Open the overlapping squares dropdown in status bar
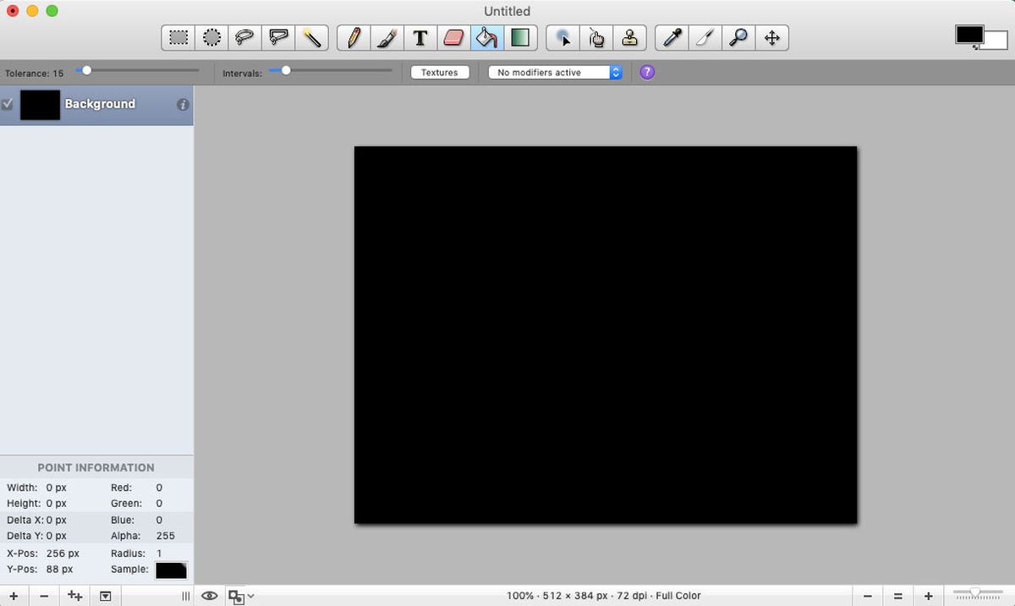The image size is (1015, 606). coord(240,597)
